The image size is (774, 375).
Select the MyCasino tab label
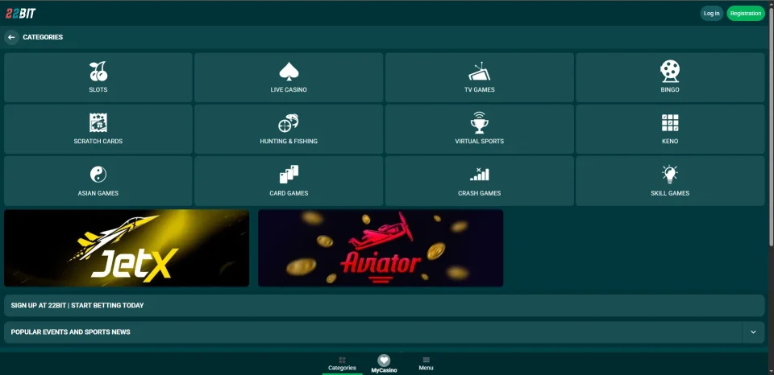click(x=384, y=370)
